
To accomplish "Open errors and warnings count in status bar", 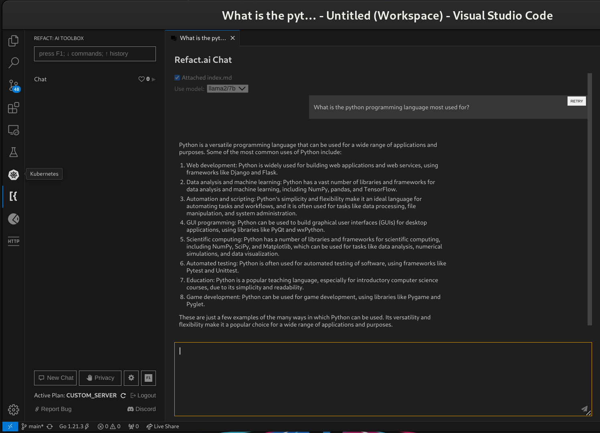I will pos(109,427).
